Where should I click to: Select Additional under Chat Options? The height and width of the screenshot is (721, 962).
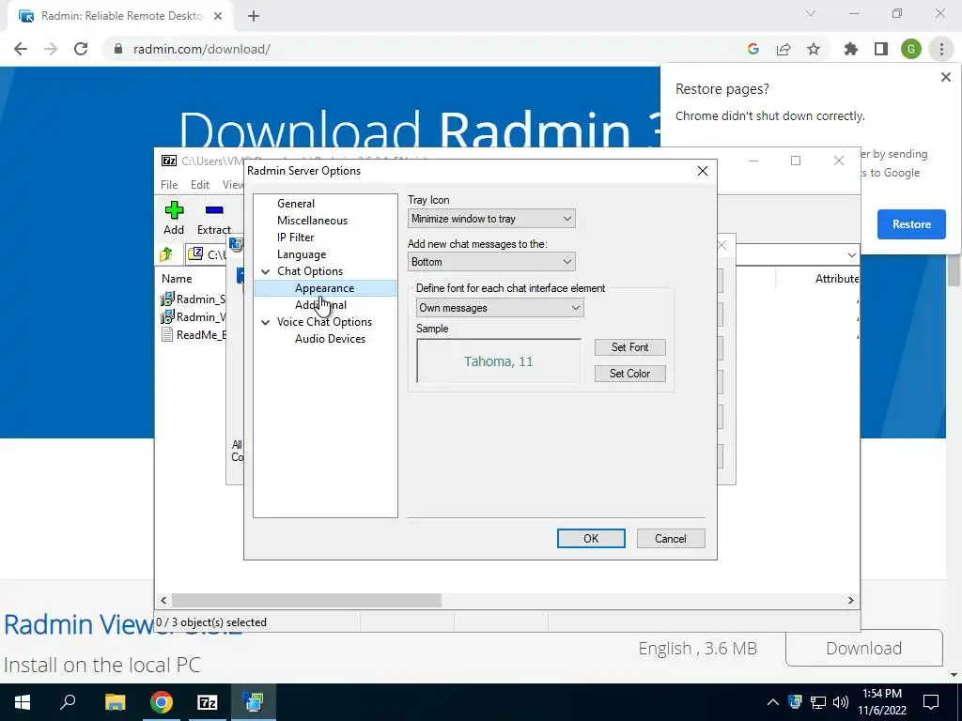click(320, 305)
